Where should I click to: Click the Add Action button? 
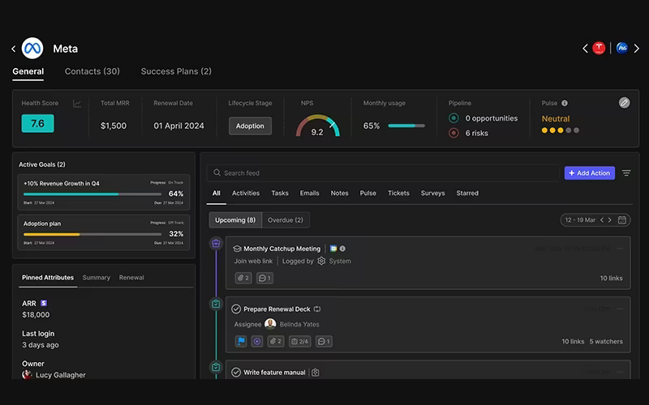[590, 173]
